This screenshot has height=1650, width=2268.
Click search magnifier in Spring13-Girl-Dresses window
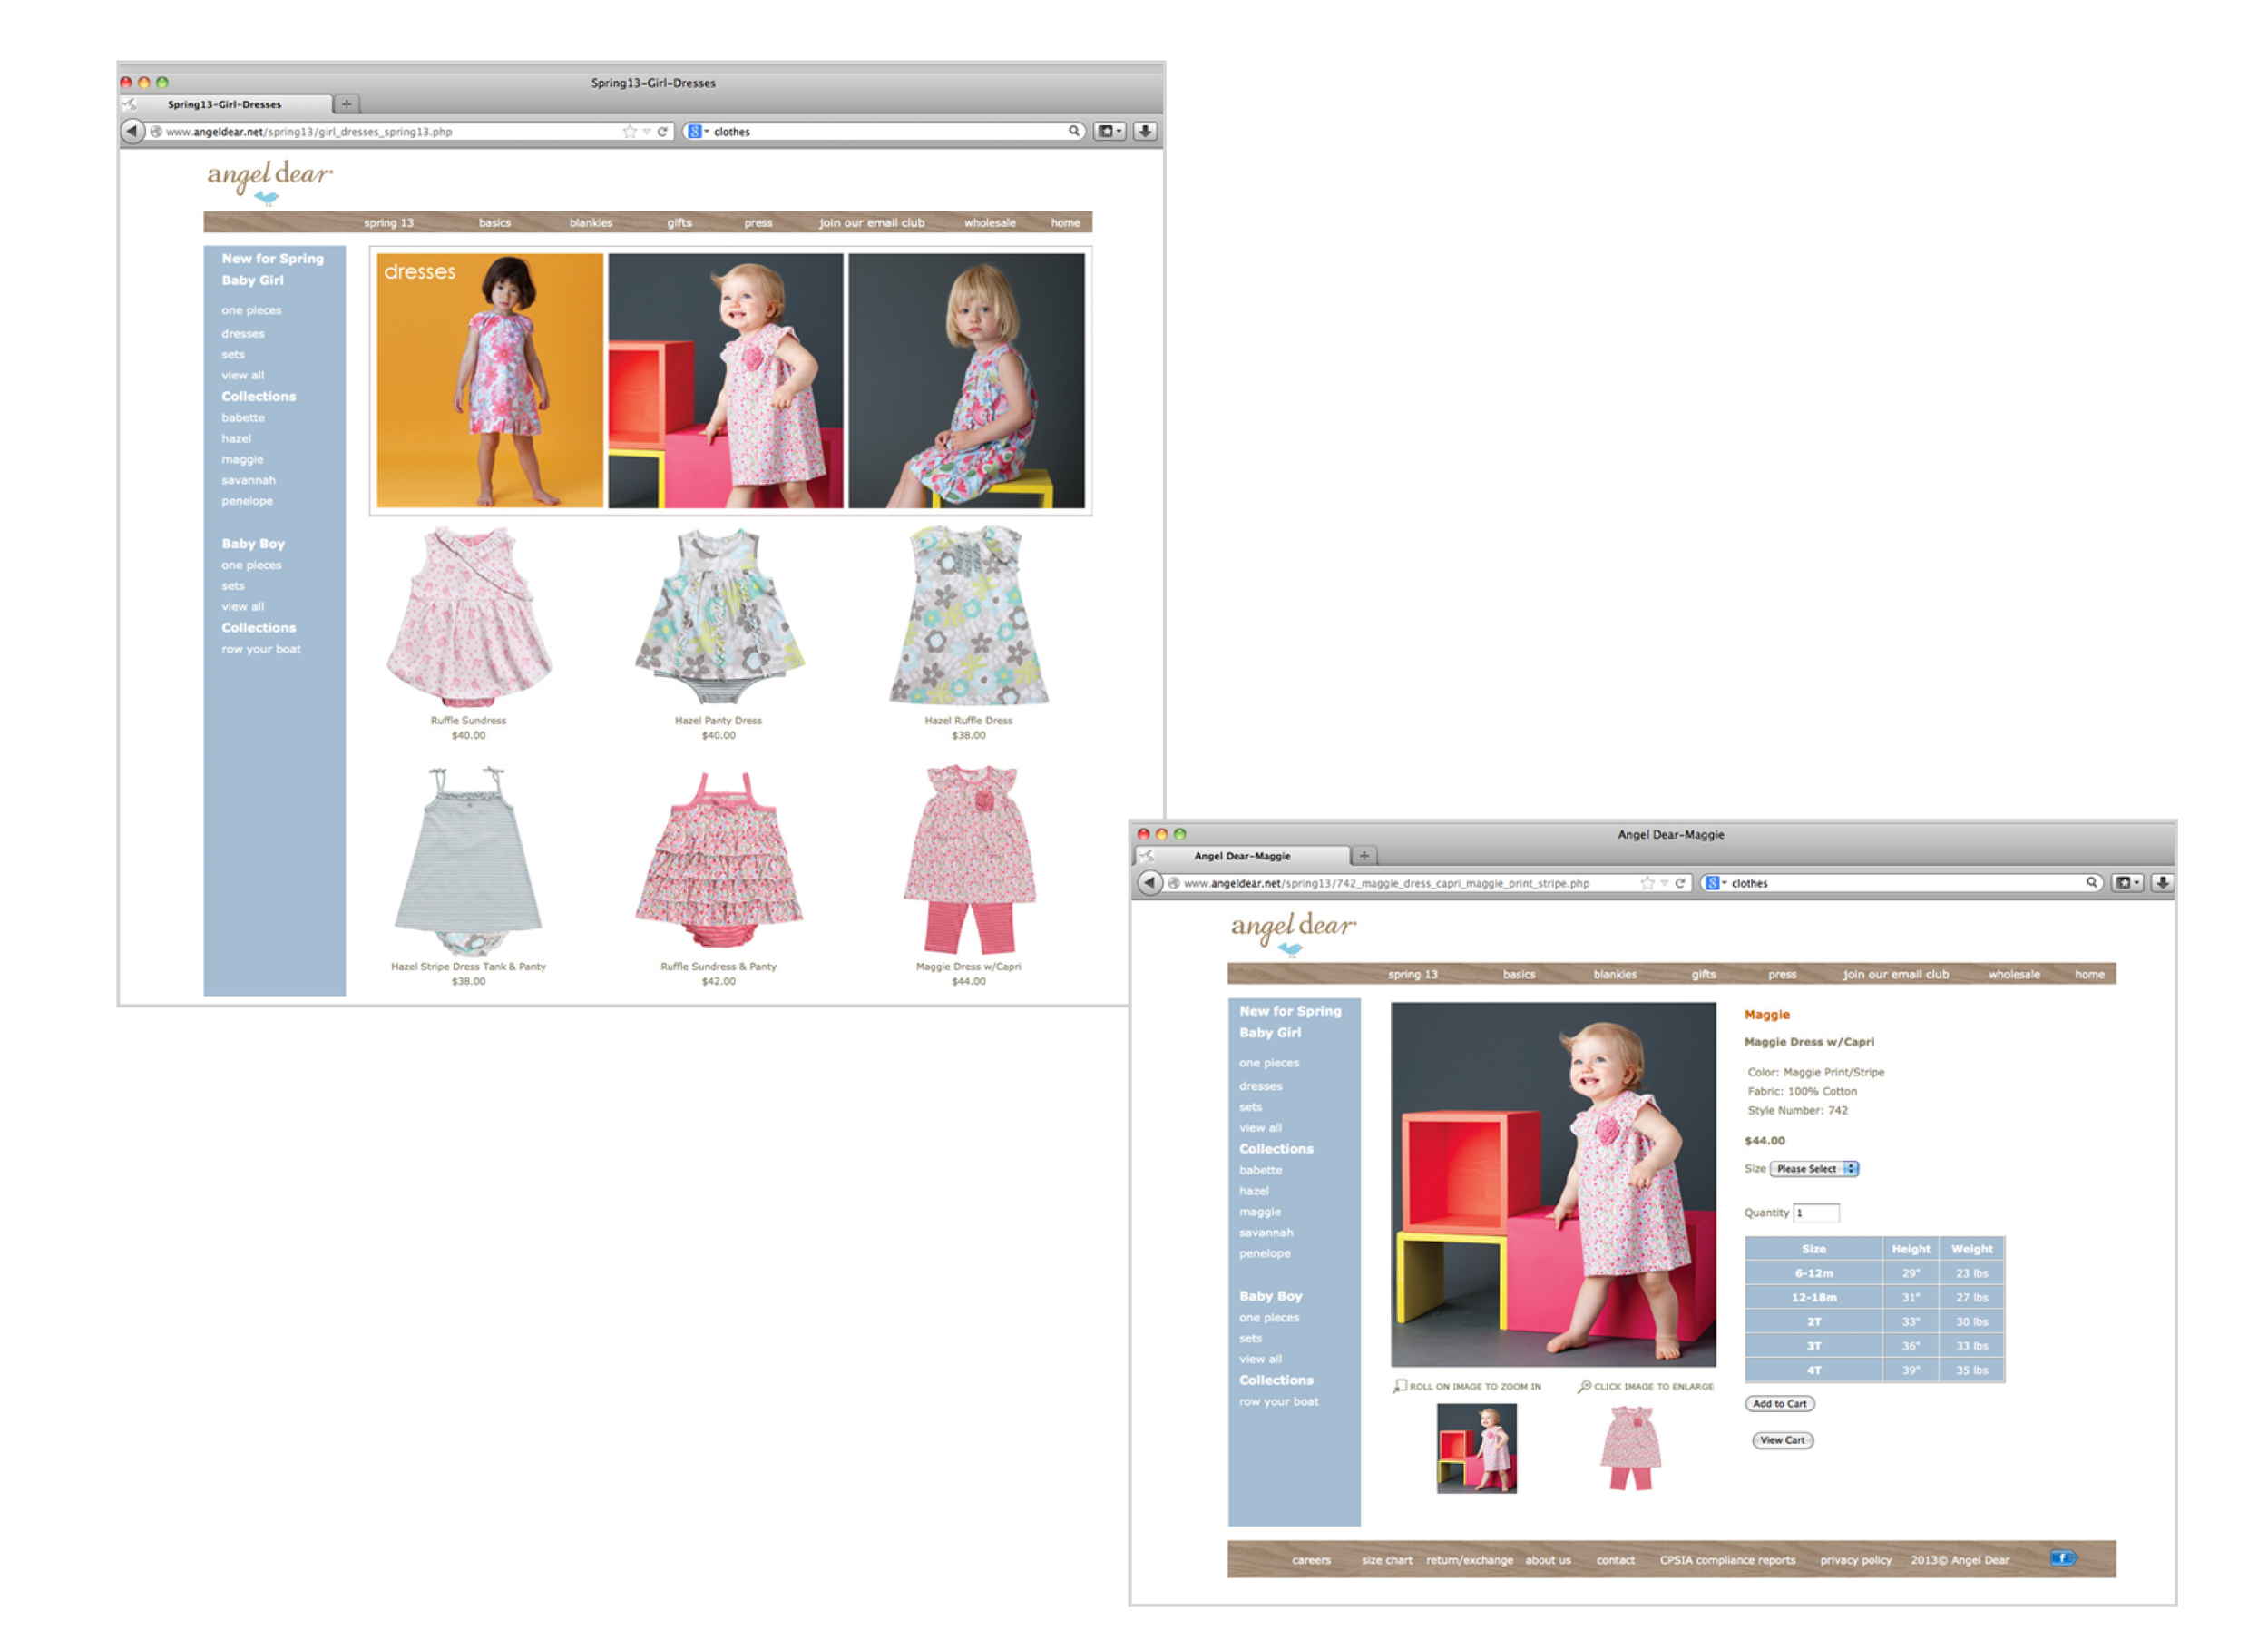pyautogui.click(x=1074, y=131)
